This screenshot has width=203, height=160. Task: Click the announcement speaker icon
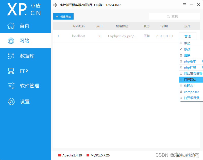[x=55, y=5]
